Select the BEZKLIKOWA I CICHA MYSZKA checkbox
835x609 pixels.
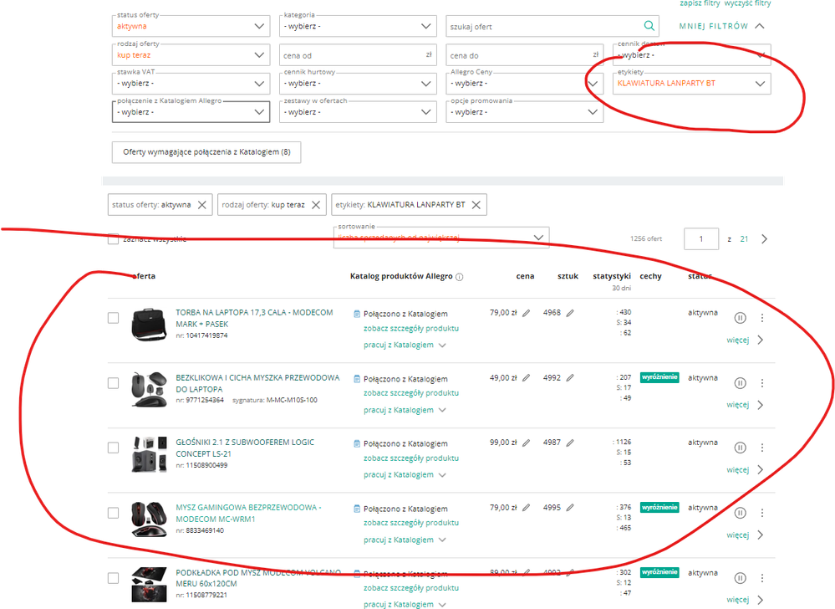point(114,383)
